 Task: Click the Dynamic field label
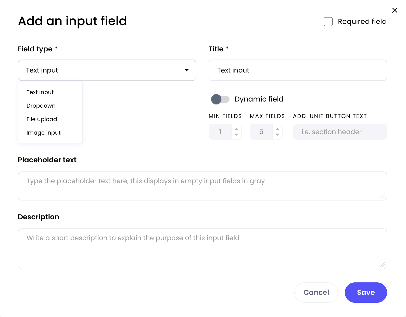(x=259, y=99)
